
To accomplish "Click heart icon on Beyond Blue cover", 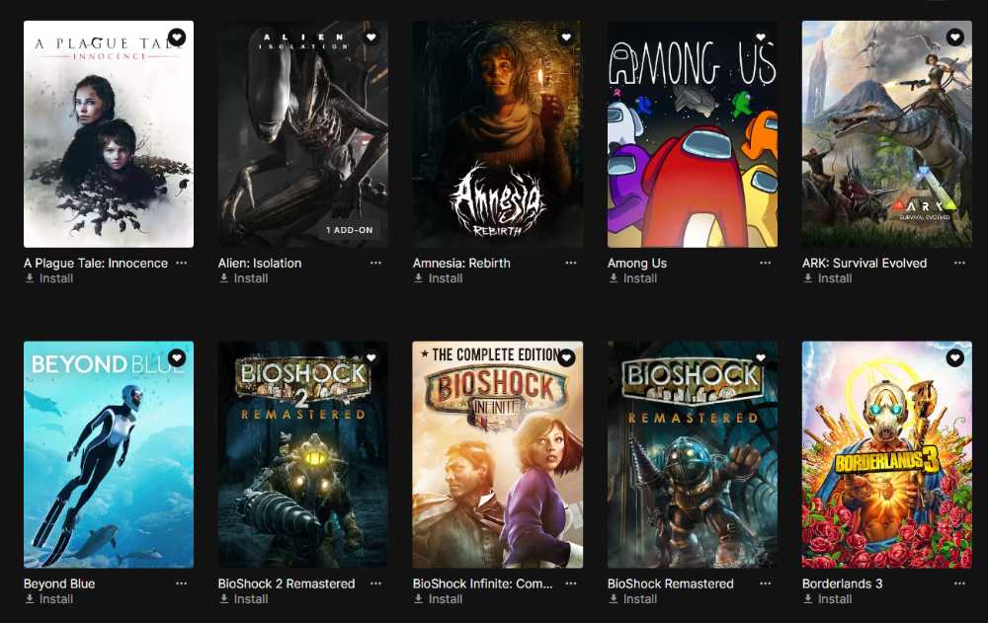I will [x=177, y=357].
